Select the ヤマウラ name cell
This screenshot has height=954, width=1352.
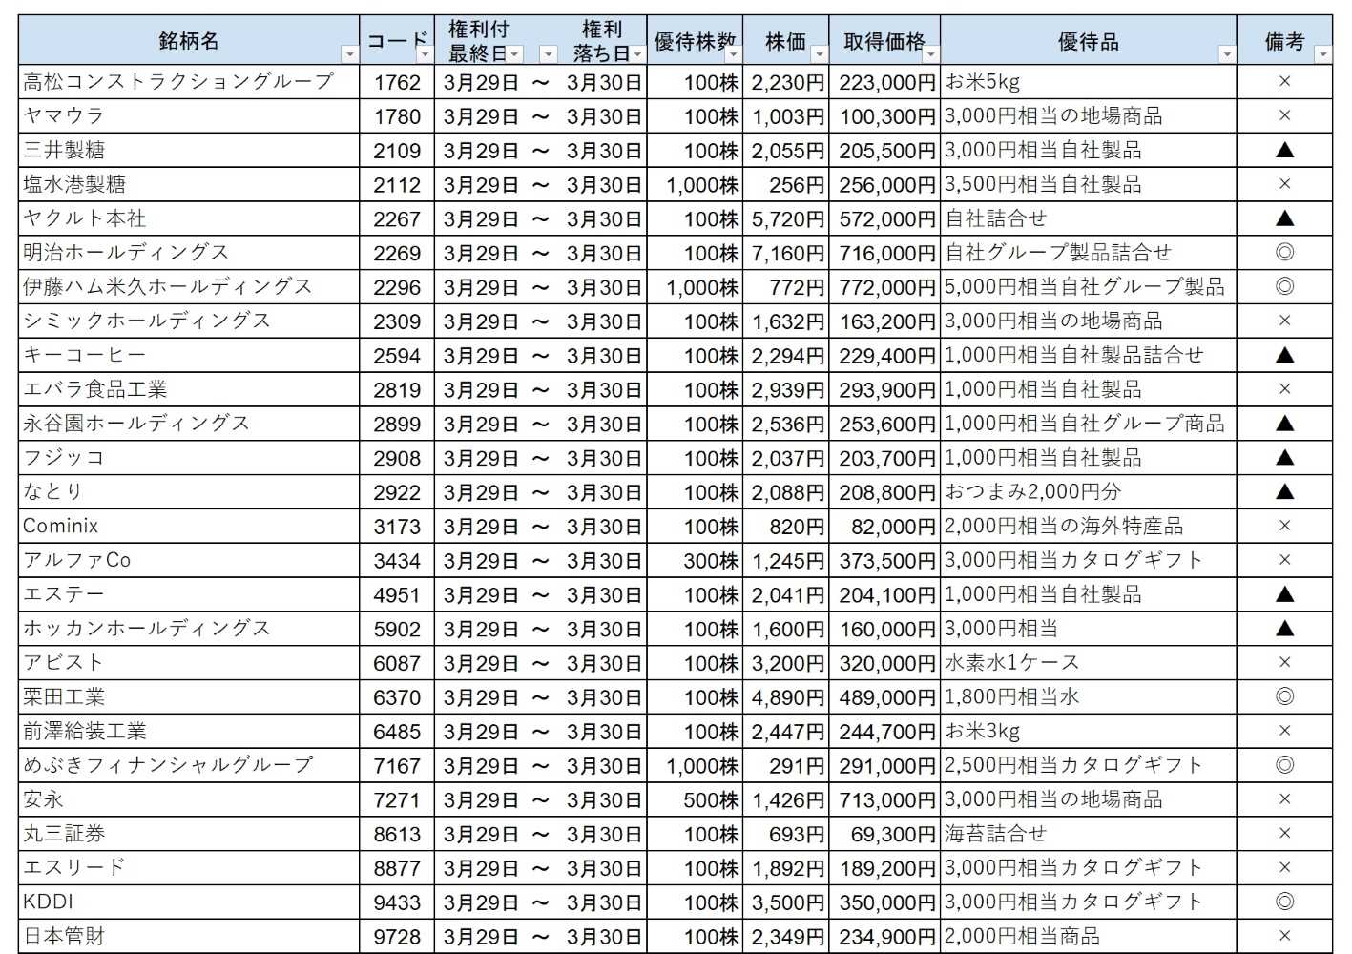(189, 116)
